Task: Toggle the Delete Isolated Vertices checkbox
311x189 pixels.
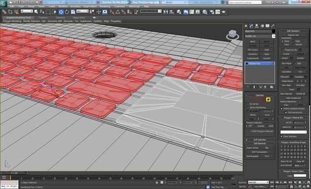Action: pyautogui.click(x=281, y=109)
